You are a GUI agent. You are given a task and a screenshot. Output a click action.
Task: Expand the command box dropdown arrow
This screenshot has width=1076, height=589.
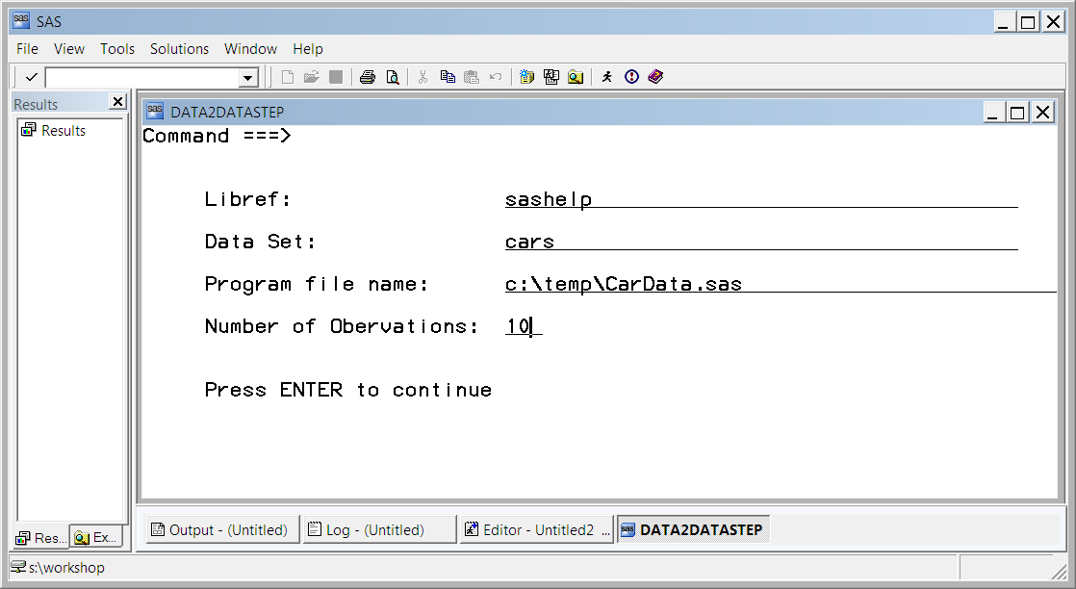pyautogui.click(x=248, y=78)
